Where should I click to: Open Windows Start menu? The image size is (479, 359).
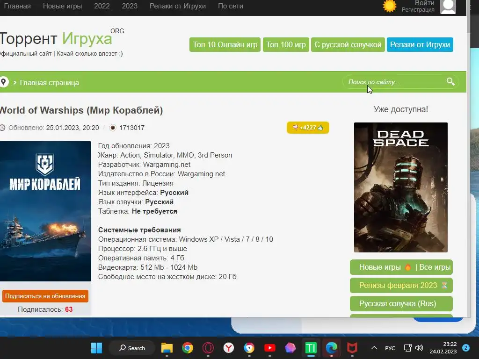(96, 348)
